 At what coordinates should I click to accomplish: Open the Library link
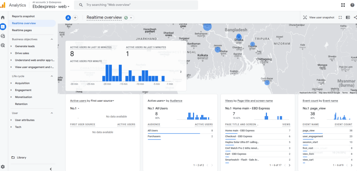(x=21, y=157)
